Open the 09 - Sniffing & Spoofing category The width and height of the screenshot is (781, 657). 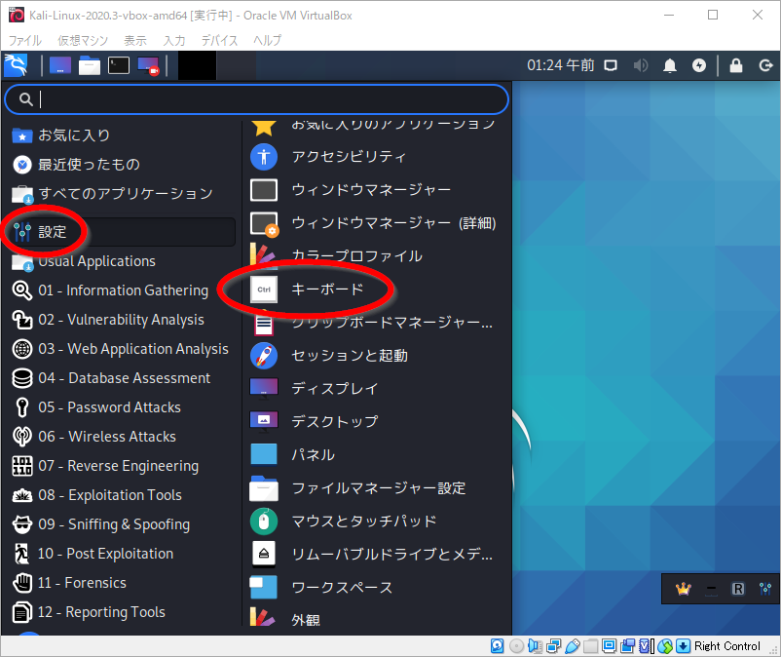tap(123, 524)
